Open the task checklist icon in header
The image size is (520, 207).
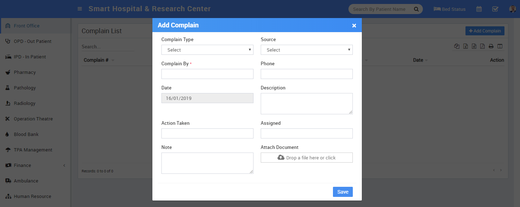click(495, 9)
